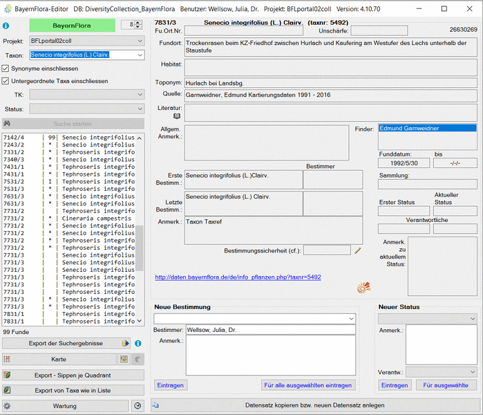Viewport: 483px width, 415px height.
Task: Select row 7731/2 Cineraria campestris
Action: (69, 219)
